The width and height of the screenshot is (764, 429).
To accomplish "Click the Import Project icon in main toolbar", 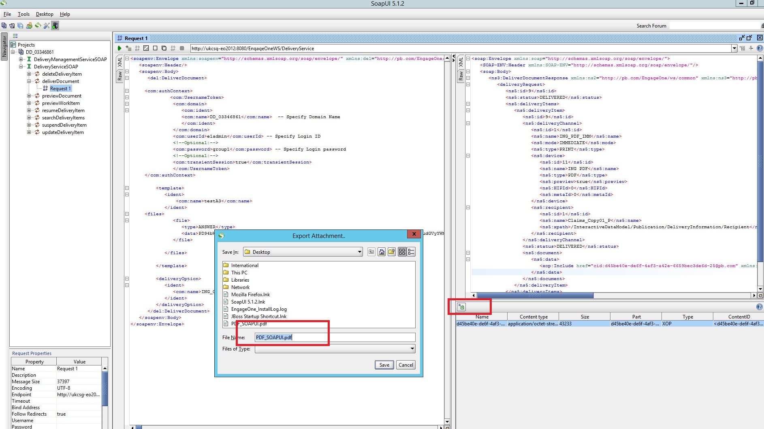I will (x=12, y=25).
